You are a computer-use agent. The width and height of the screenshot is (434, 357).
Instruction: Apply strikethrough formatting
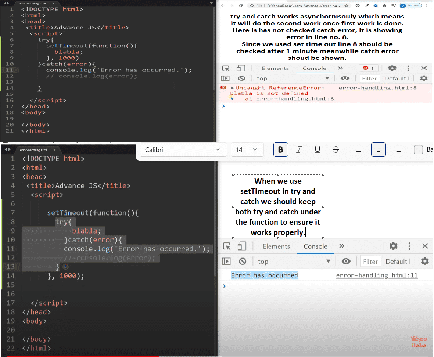tap(336, 150)
